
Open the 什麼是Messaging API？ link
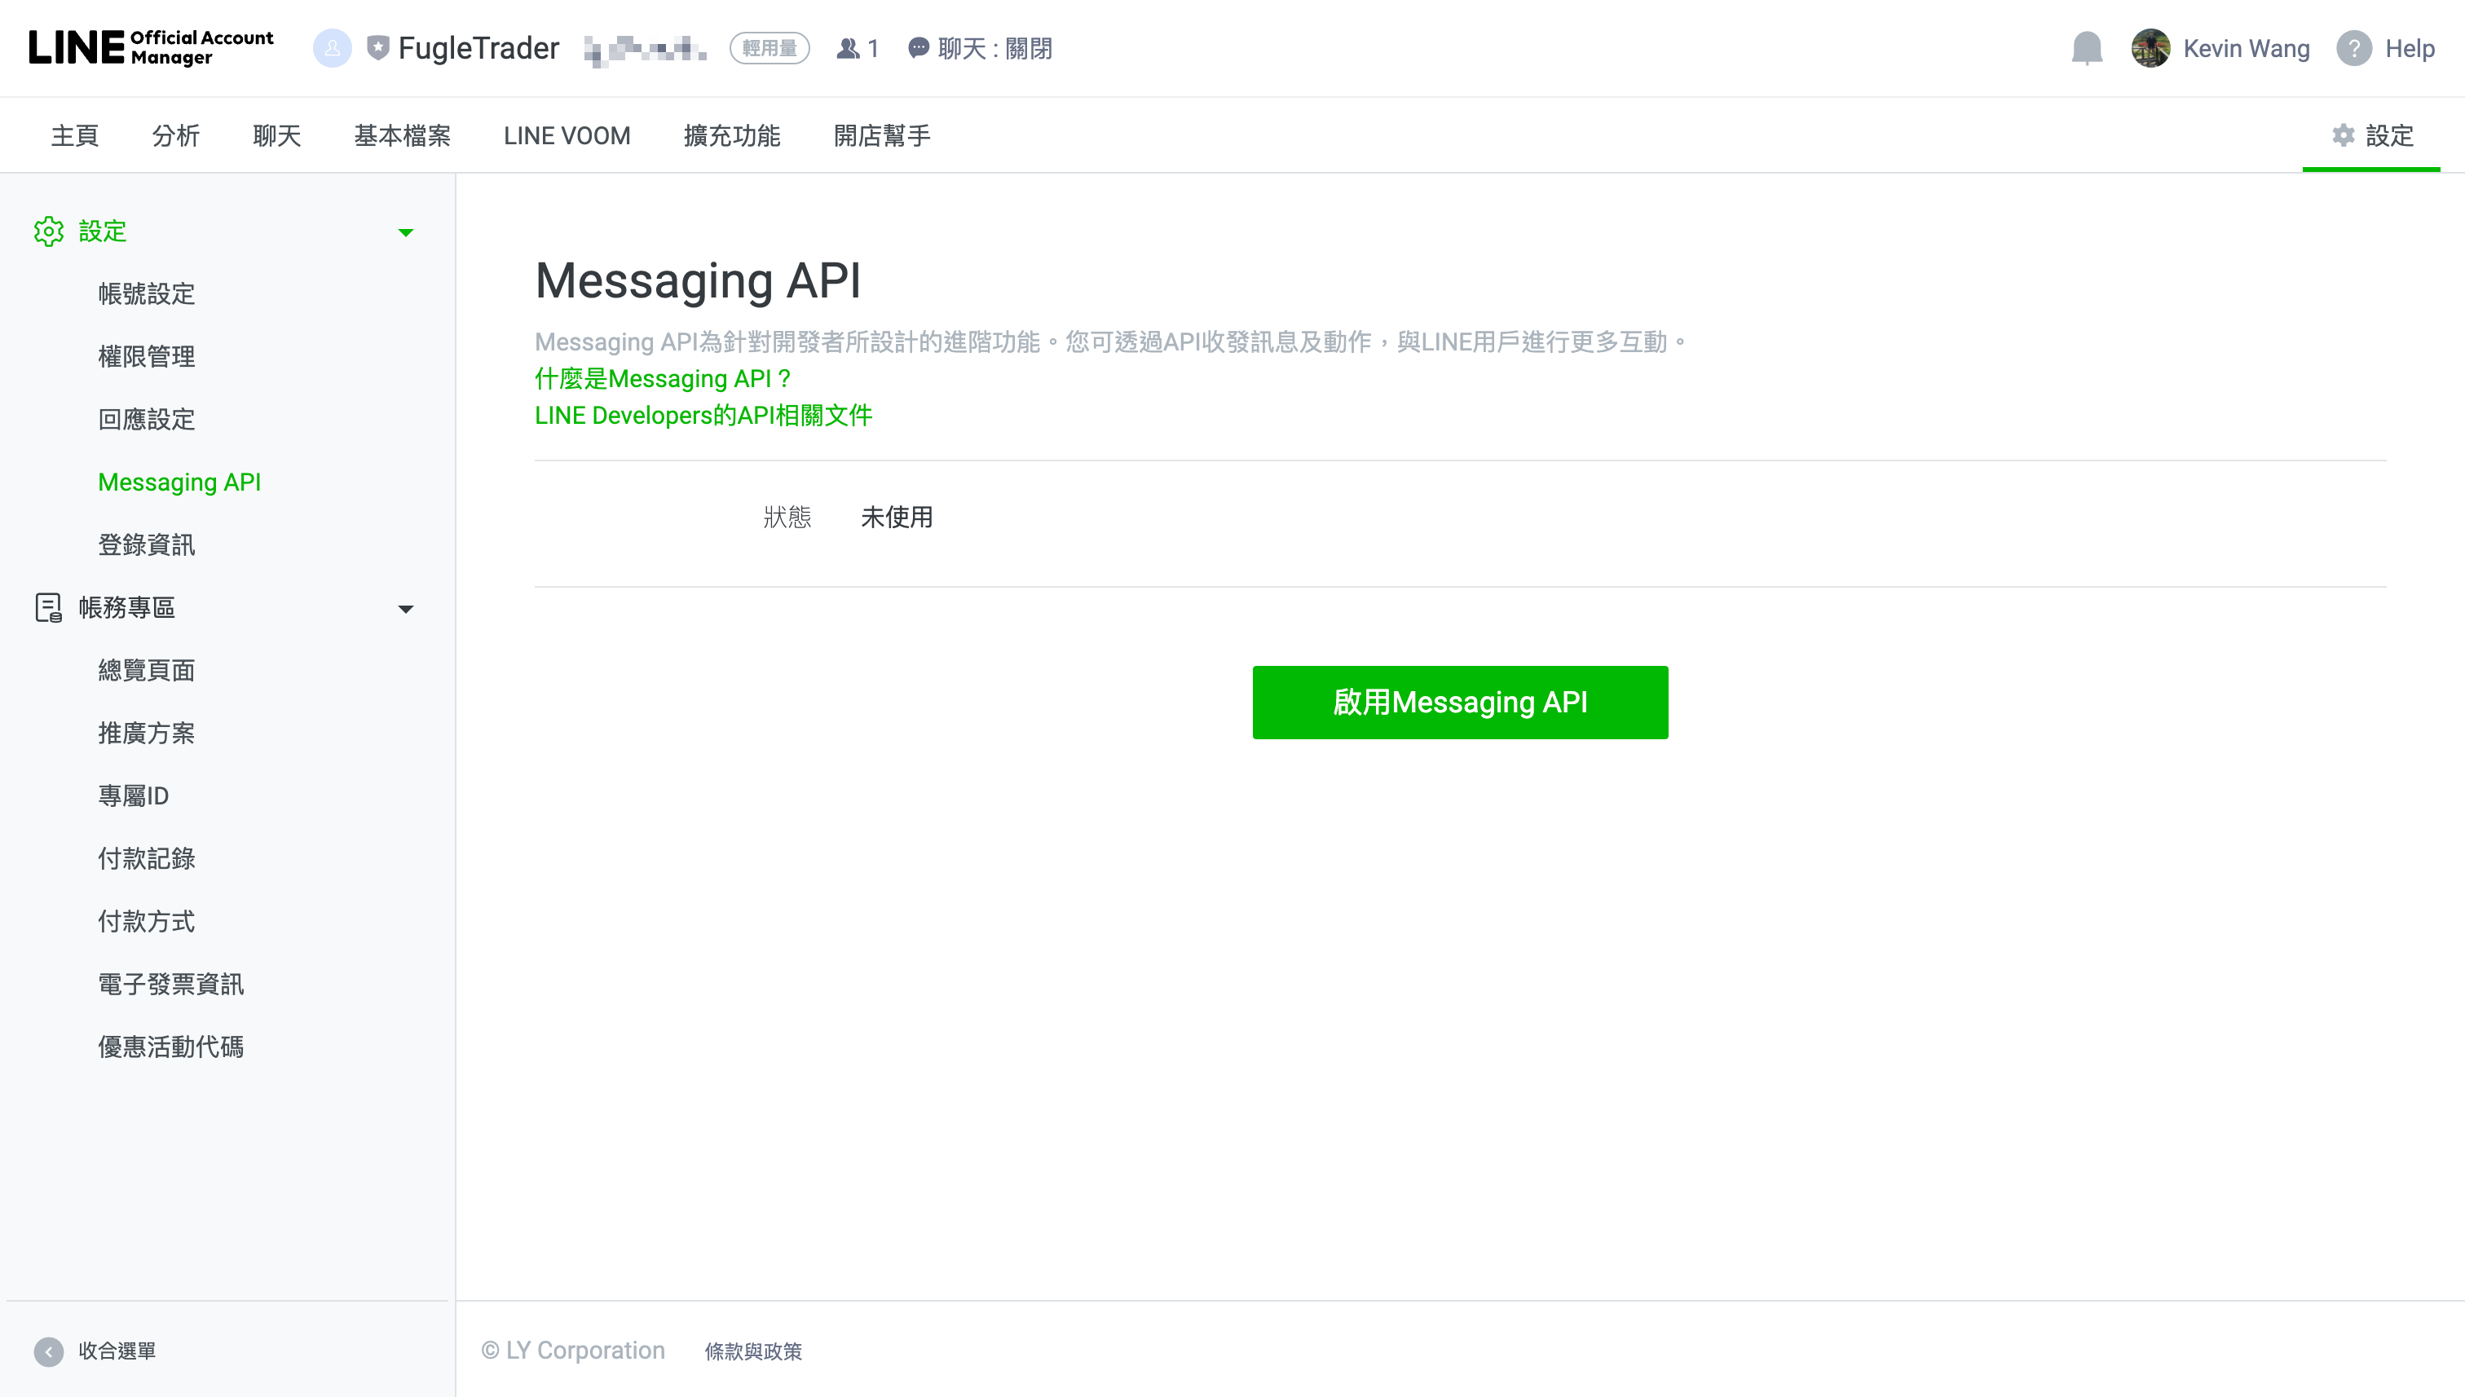pyautogui.click(x=664, y=379)
